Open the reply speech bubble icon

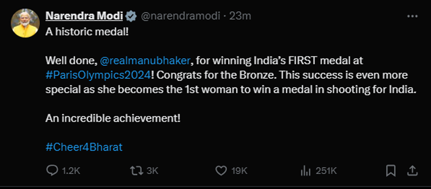[52, 171]
